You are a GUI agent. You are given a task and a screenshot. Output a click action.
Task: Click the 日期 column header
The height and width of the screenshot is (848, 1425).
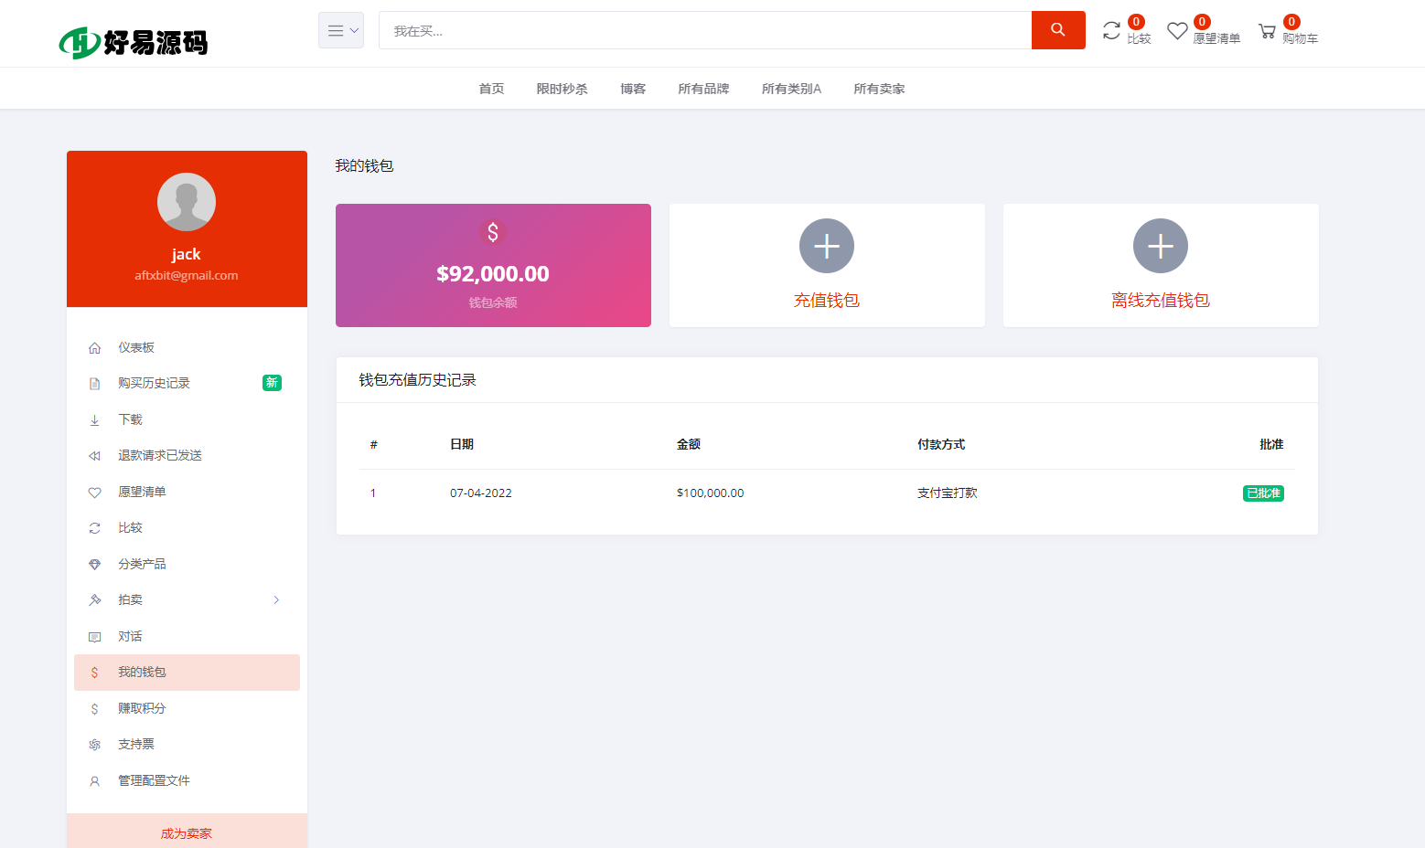[462, 445]
